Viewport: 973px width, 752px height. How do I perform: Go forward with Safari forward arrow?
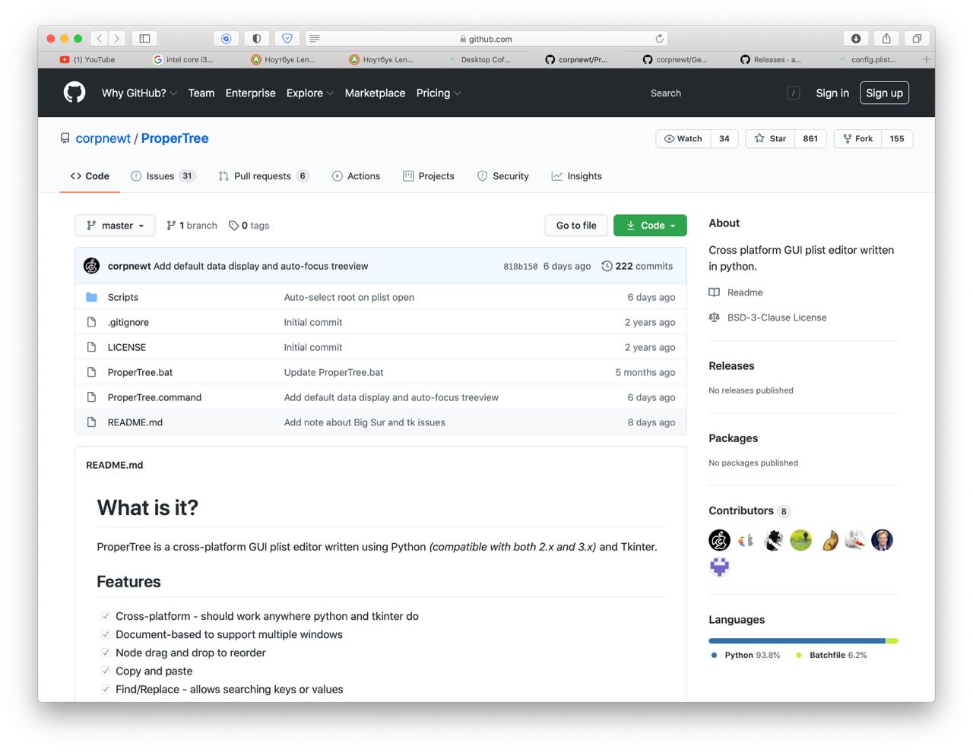click(x=117, y=38)
